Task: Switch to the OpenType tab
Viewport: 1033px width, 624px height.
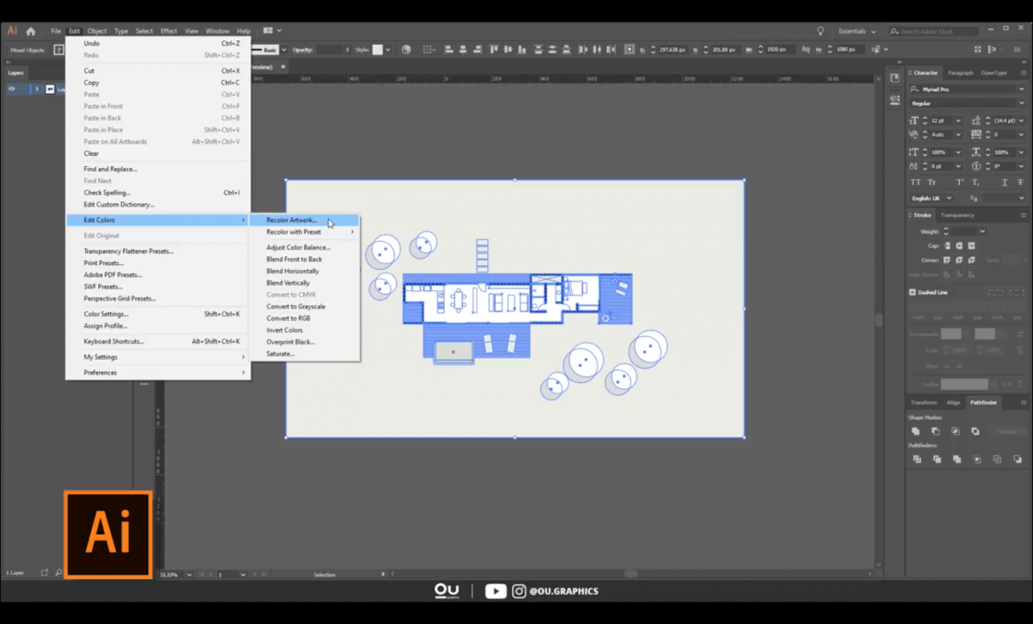Action: click(x=993, y=73)
